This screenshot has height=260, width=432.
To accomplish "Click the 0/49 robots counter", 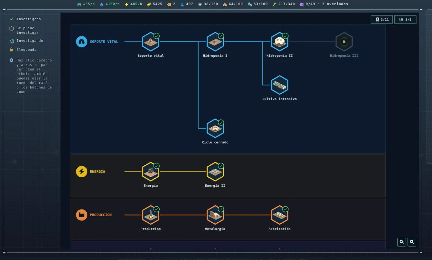I will 307,4.
